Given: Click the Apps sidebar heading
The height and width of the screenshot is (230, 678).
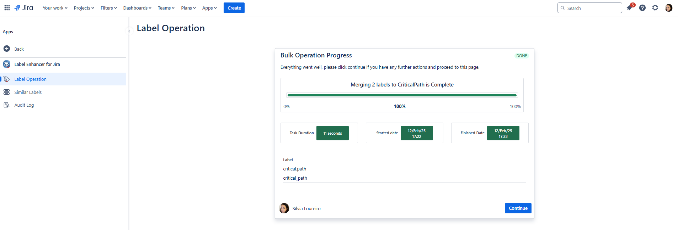Looking at the screenshot, I should click(x=8, y=32).
